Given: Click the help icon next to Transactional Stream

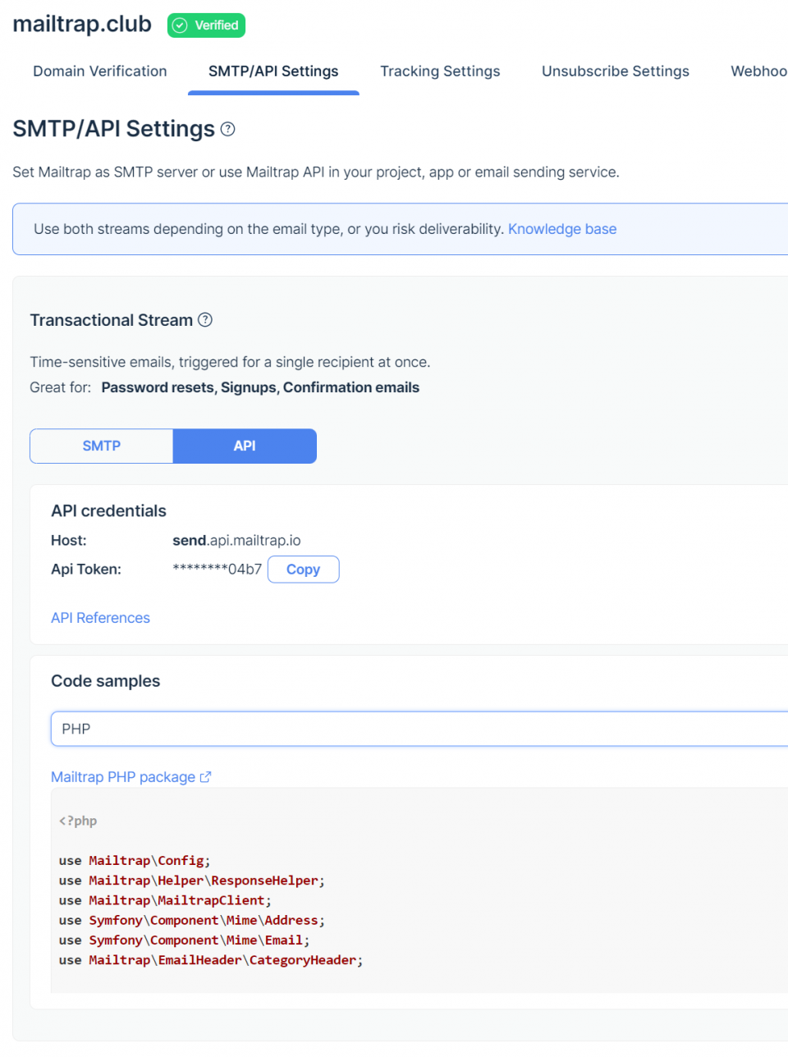Looking at the screenshot, I should click(206, 320).
